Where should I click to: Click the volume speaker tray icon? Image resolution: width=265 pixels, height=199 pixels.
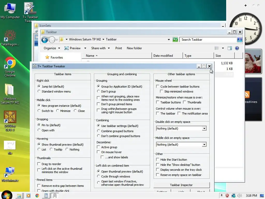(x=239, y=196)
